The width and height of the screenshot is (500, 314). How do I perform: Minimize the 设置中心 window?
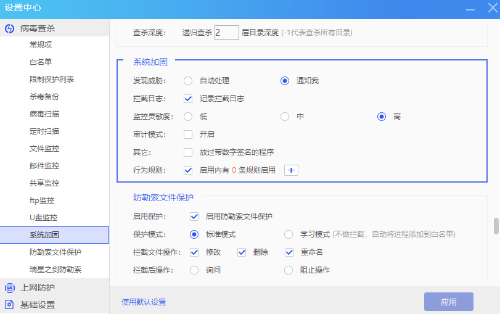[470, 8]
